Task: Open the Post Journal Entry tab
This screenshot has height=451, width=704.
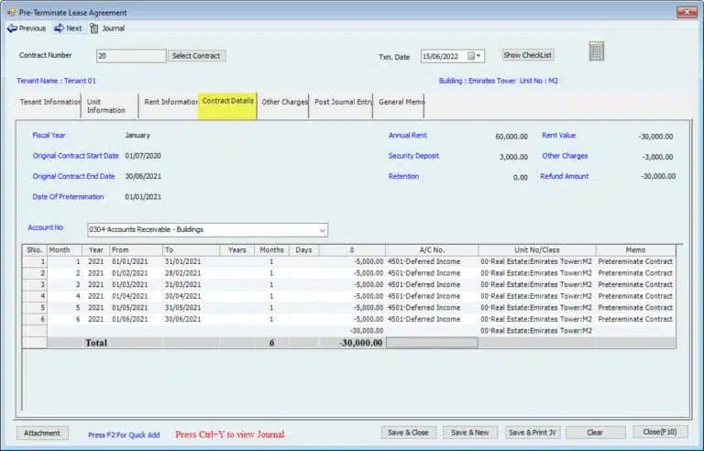Action: [x=342, y=102]
